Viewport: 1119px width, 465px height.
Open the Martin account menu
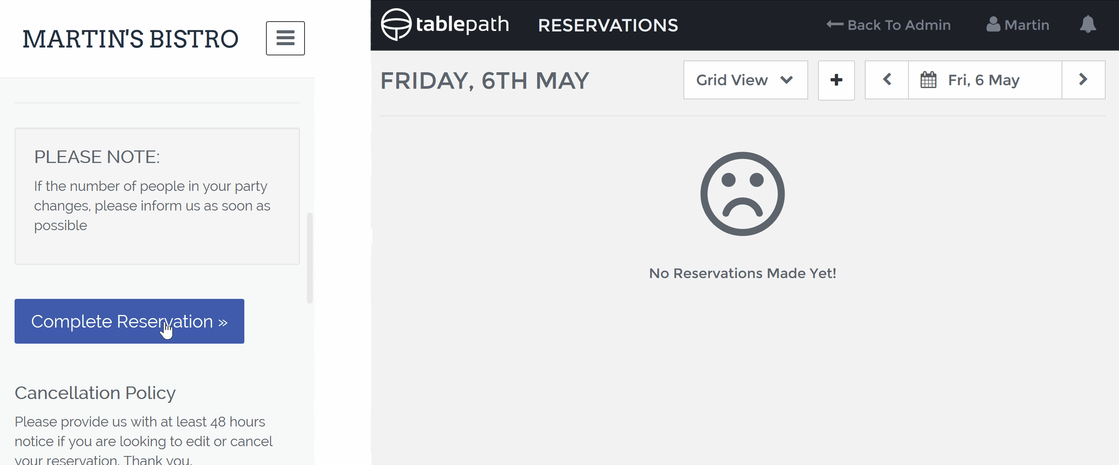pyautogui.click(x=1018, y=25)
